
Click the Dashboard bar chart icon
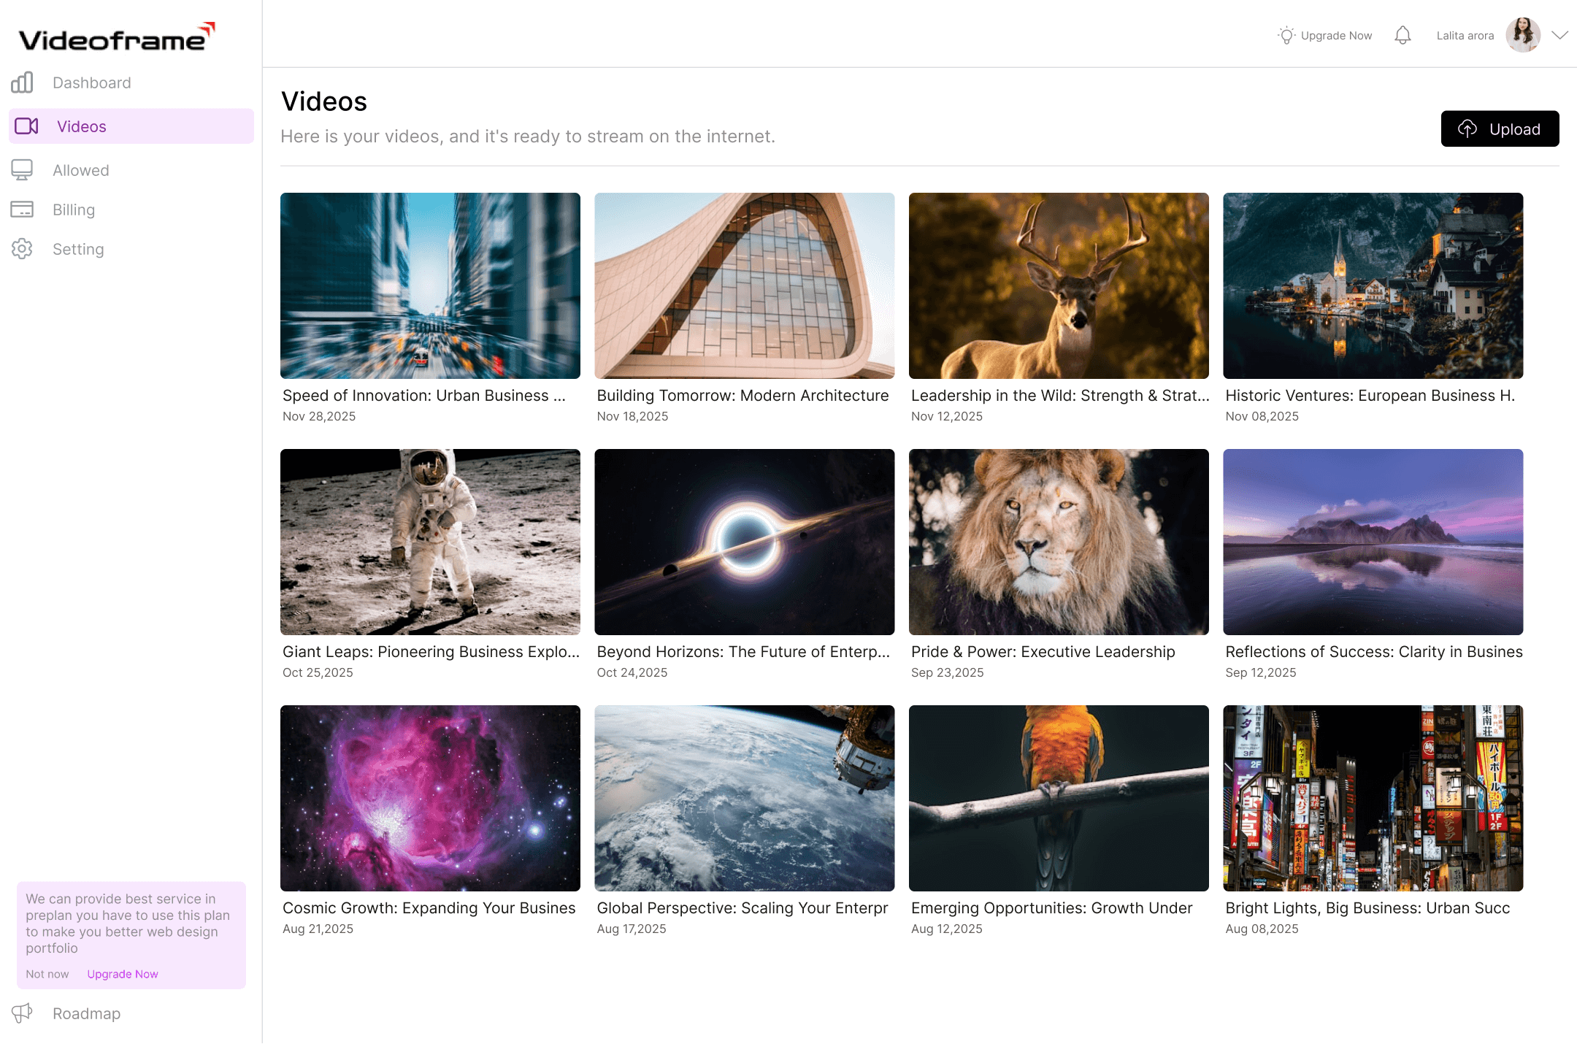pyautogui.click(x=22, y=82)
